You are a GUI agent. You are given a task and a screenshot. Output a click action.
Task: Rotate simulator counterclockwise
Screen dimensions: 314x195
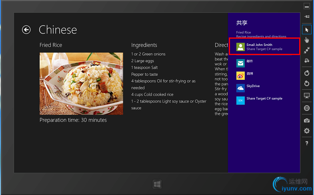point(306,83)
